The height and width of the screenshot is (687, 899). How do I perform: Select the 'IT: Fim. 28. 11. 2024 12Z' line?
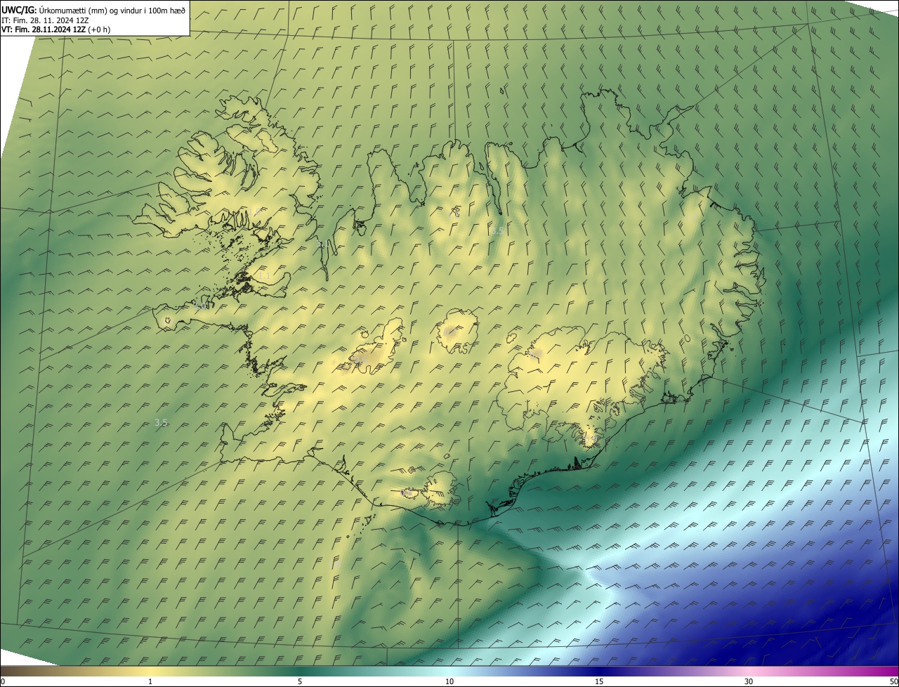tap(45, 20)
